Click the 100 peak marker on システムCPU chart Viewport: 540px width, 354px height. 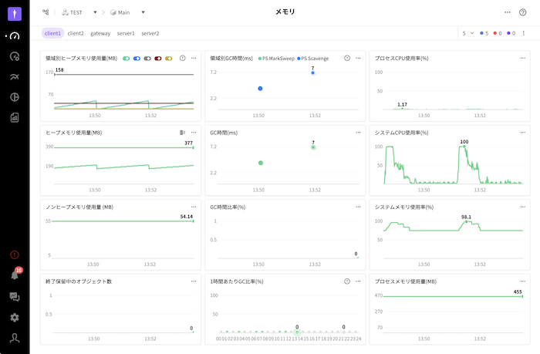tap(464, 147)
